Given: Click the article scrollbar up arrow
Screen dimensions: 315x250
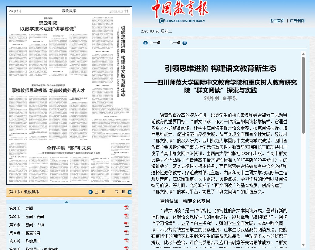Looking at the screenshot, I should point(303,54).
